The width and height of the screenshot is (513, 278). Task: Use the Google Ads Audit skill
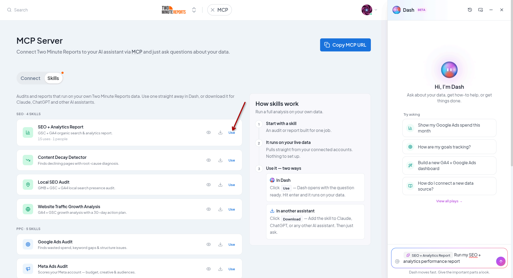pyautogui.click(x=232, y=244)
